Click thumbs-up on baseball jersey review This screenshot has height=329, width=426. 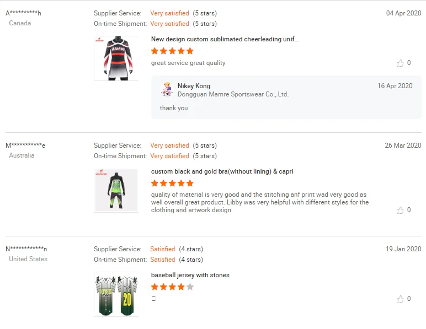pos(400,299)
